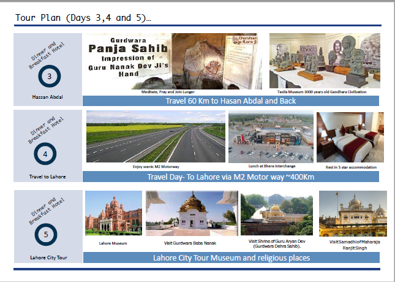Click the 'Meditate, Pray and Join Lunger' caption
This screenshot has width=395, height=282.
[x=171, y=92]
